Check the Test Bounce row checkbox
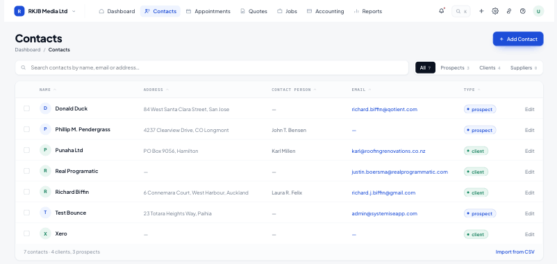Screen dimensions: 557x264 26,213
